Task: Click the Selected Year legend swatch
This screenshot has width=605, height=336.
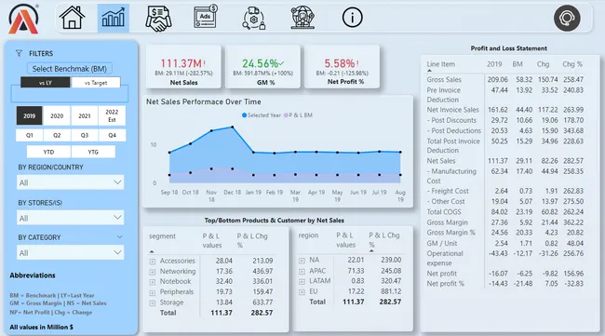Action: (244, 115)
